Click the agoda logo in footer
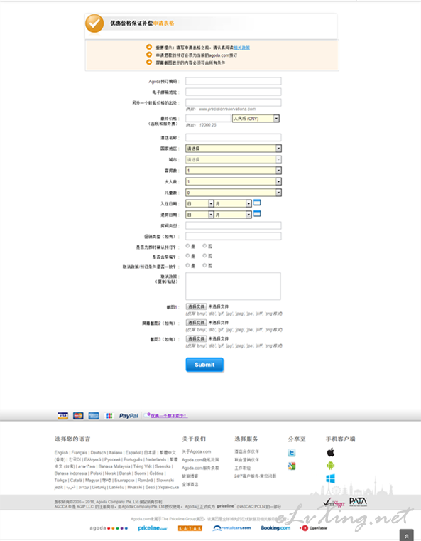Image resolution: width=421 pixels, height=541 pixels. pos(109,528)
